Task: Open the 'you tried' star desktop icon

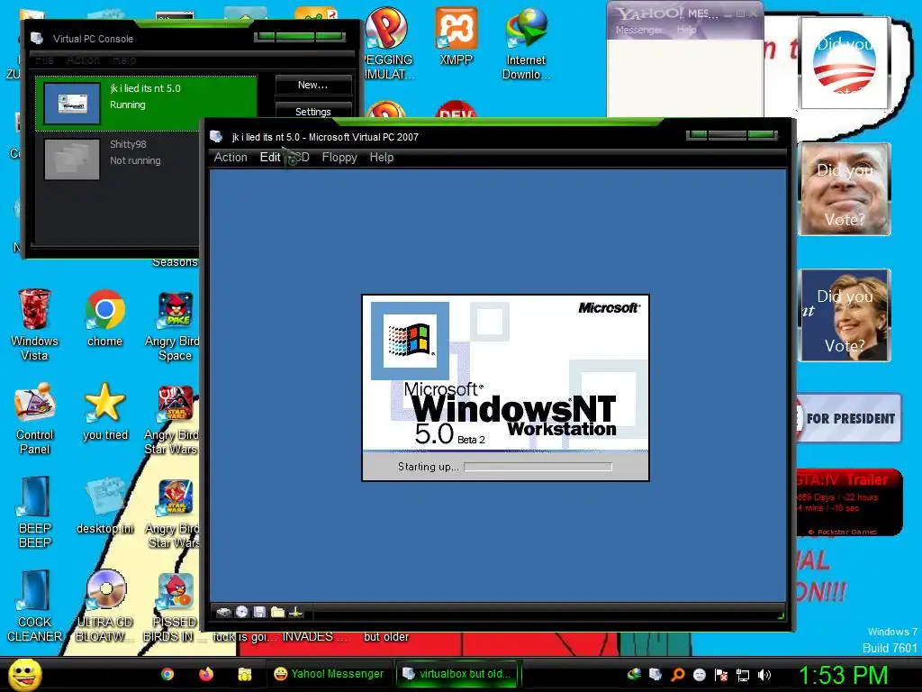Action: click(105, 412)
